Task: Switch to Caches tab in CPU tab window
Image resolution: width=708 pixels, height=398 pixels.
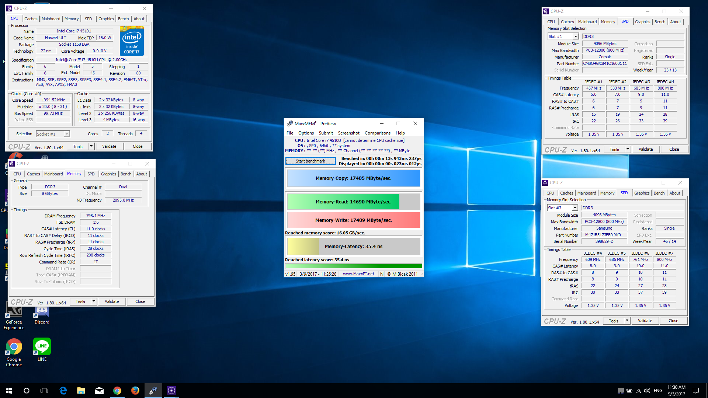Action: [31, 19]
